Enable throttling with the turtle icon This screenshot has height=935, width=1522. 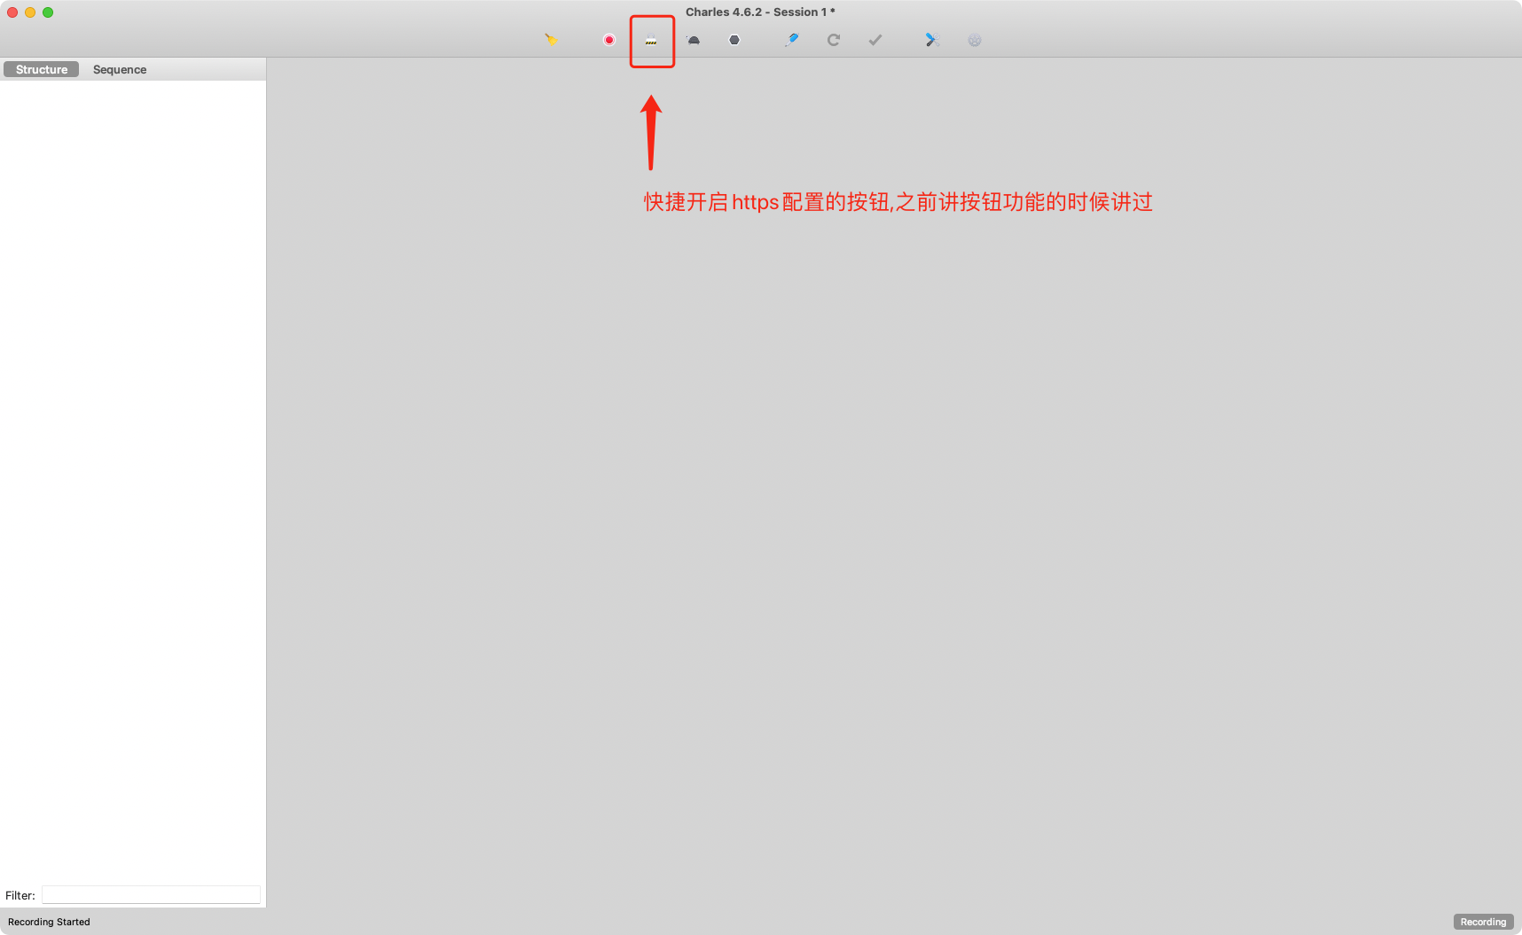[x=694, y=40]
